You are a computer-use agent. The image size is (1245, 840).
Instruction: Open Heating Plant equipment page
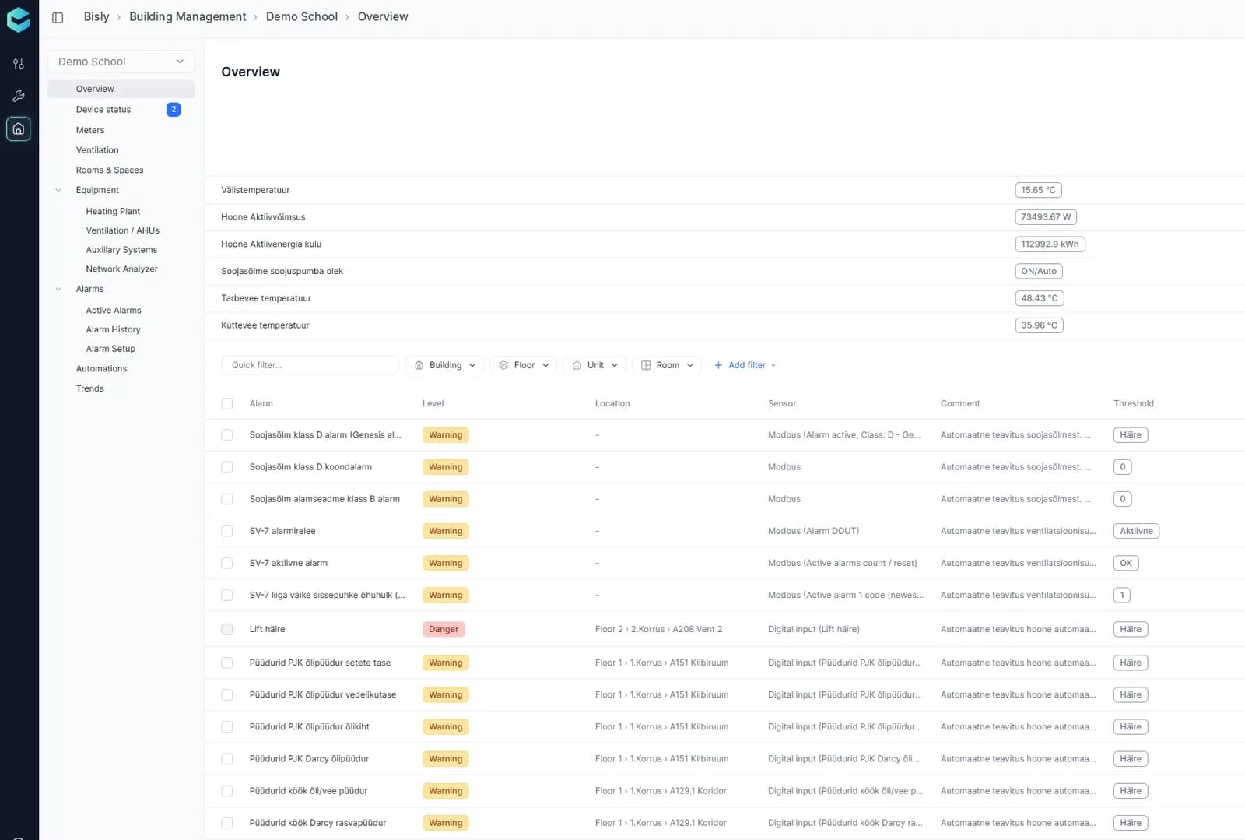tap(113, 211)
